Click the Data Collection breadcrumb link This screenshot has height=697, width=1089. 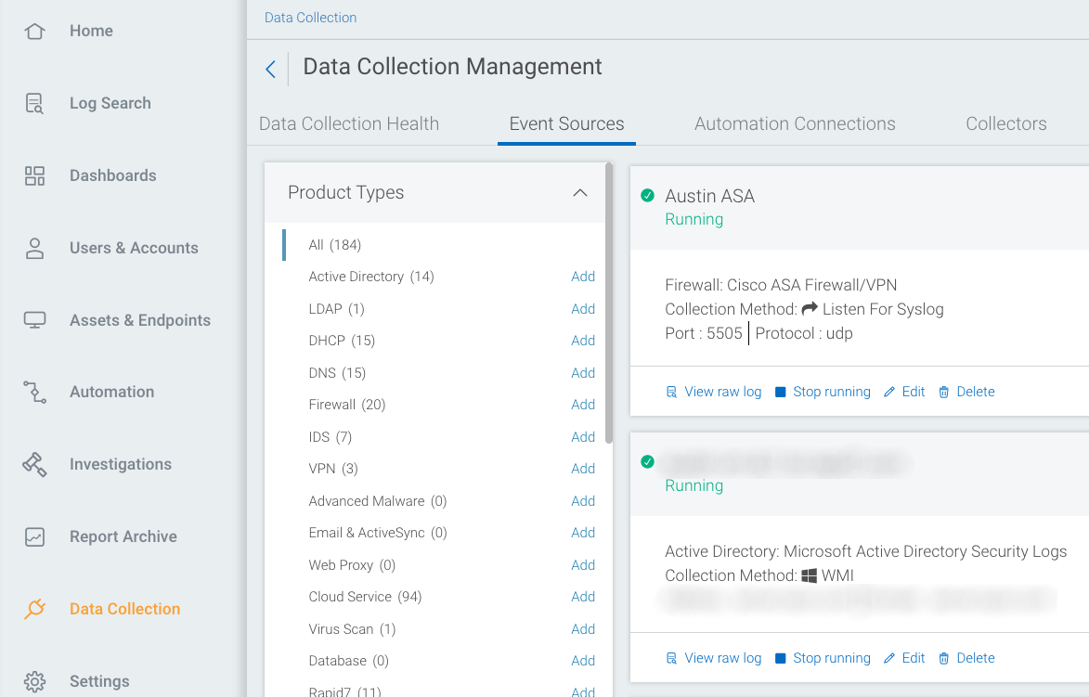(x=310, y=18)
